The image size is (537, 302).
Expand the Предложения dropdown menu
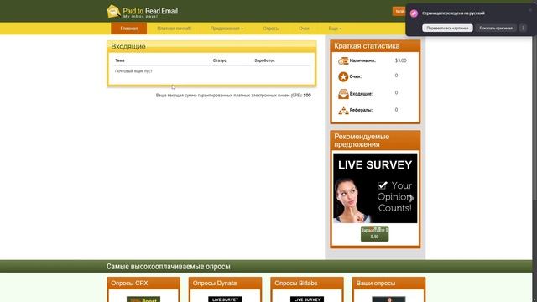[x=227, y=29]
